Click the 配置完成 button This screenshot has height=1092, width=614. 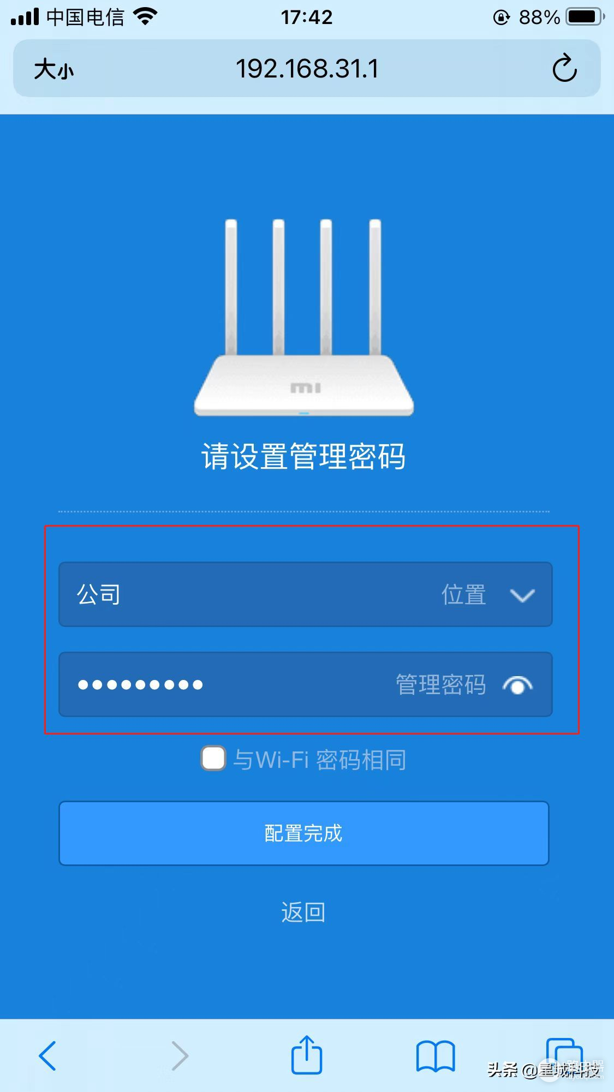coord(304,833)
